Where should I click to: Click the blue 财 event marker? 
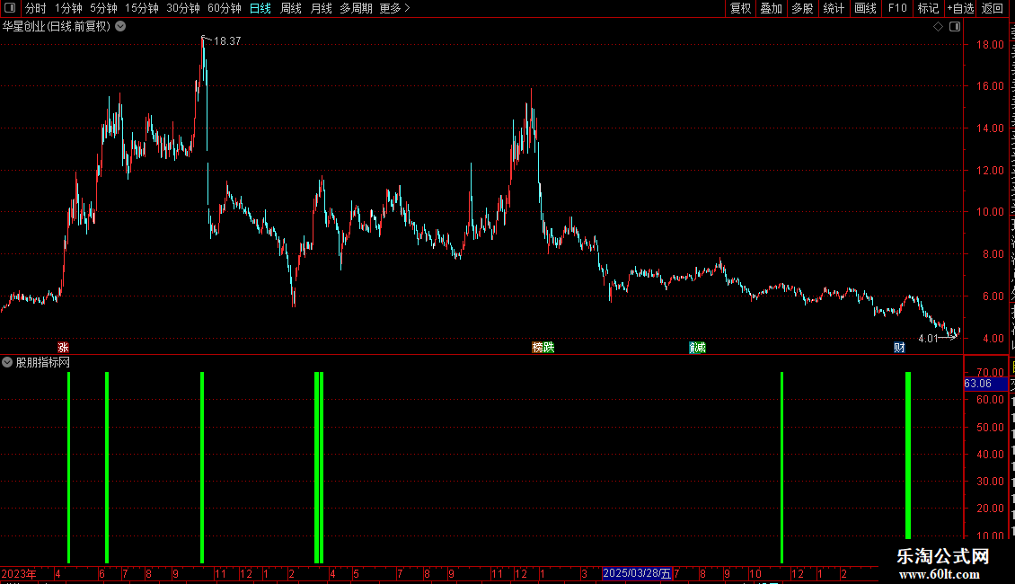(899, 348)
